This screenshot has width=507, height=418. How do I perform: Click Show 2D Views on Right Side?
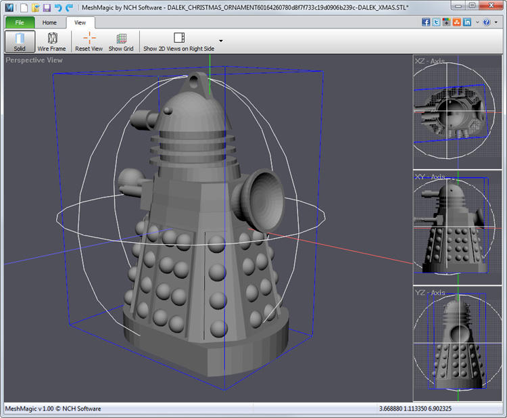click(x=179, y=42)
